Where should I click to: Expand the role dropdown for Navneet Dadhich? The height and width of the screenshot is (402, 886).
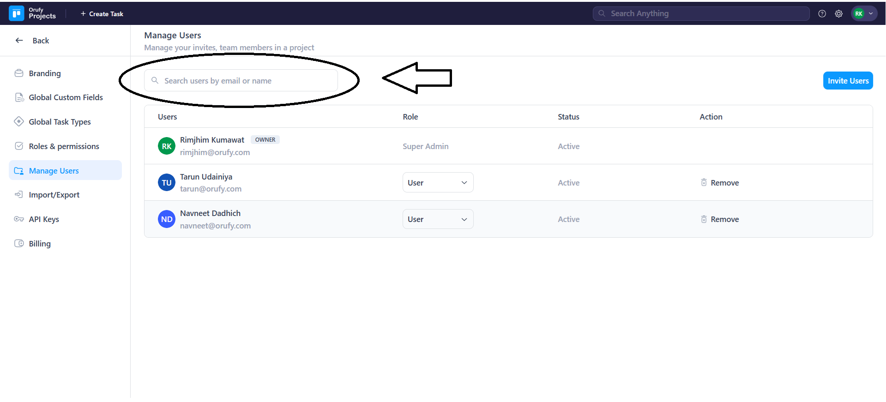[438, 219]
